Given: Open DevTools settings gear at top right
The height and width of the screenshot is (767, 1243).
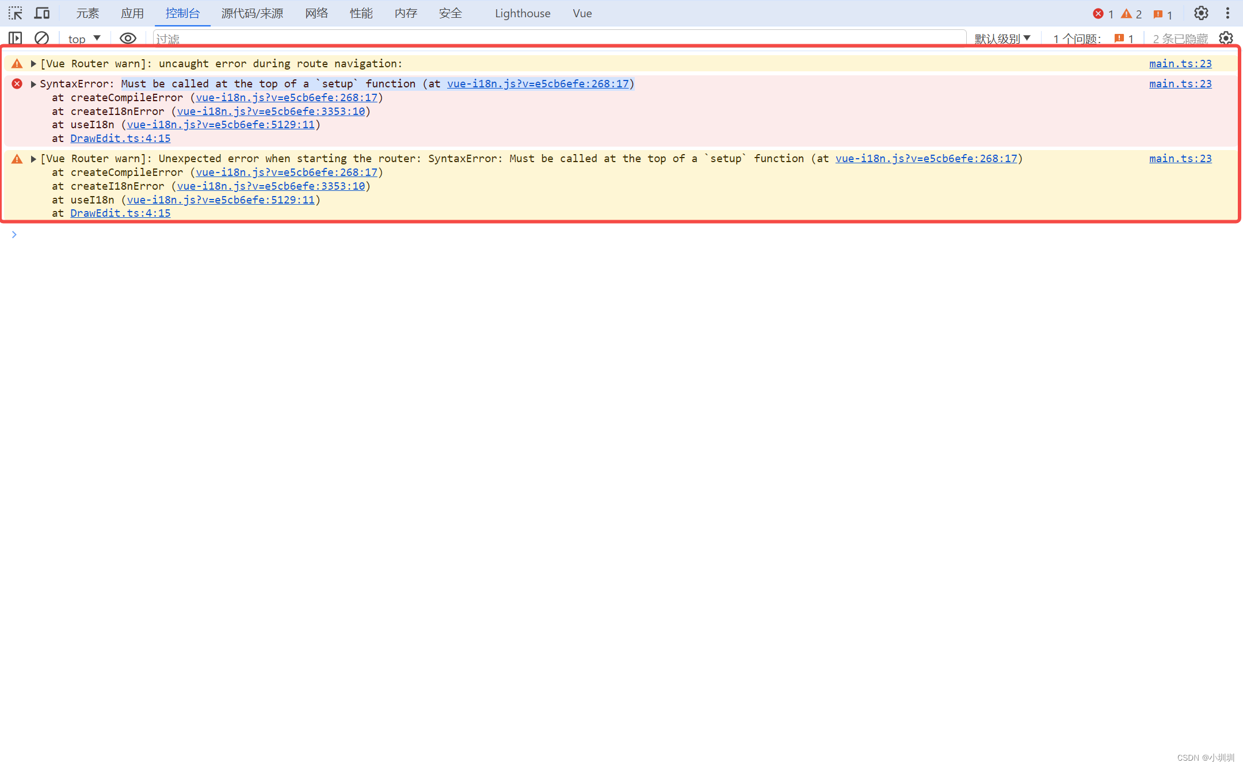Looking at the screenshot, I should tap(1200, 13).
